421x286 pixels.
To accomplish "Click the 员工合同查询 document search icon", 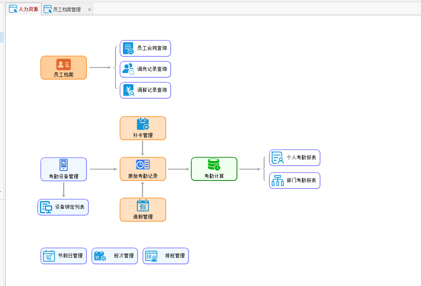I will coord(128,48).
